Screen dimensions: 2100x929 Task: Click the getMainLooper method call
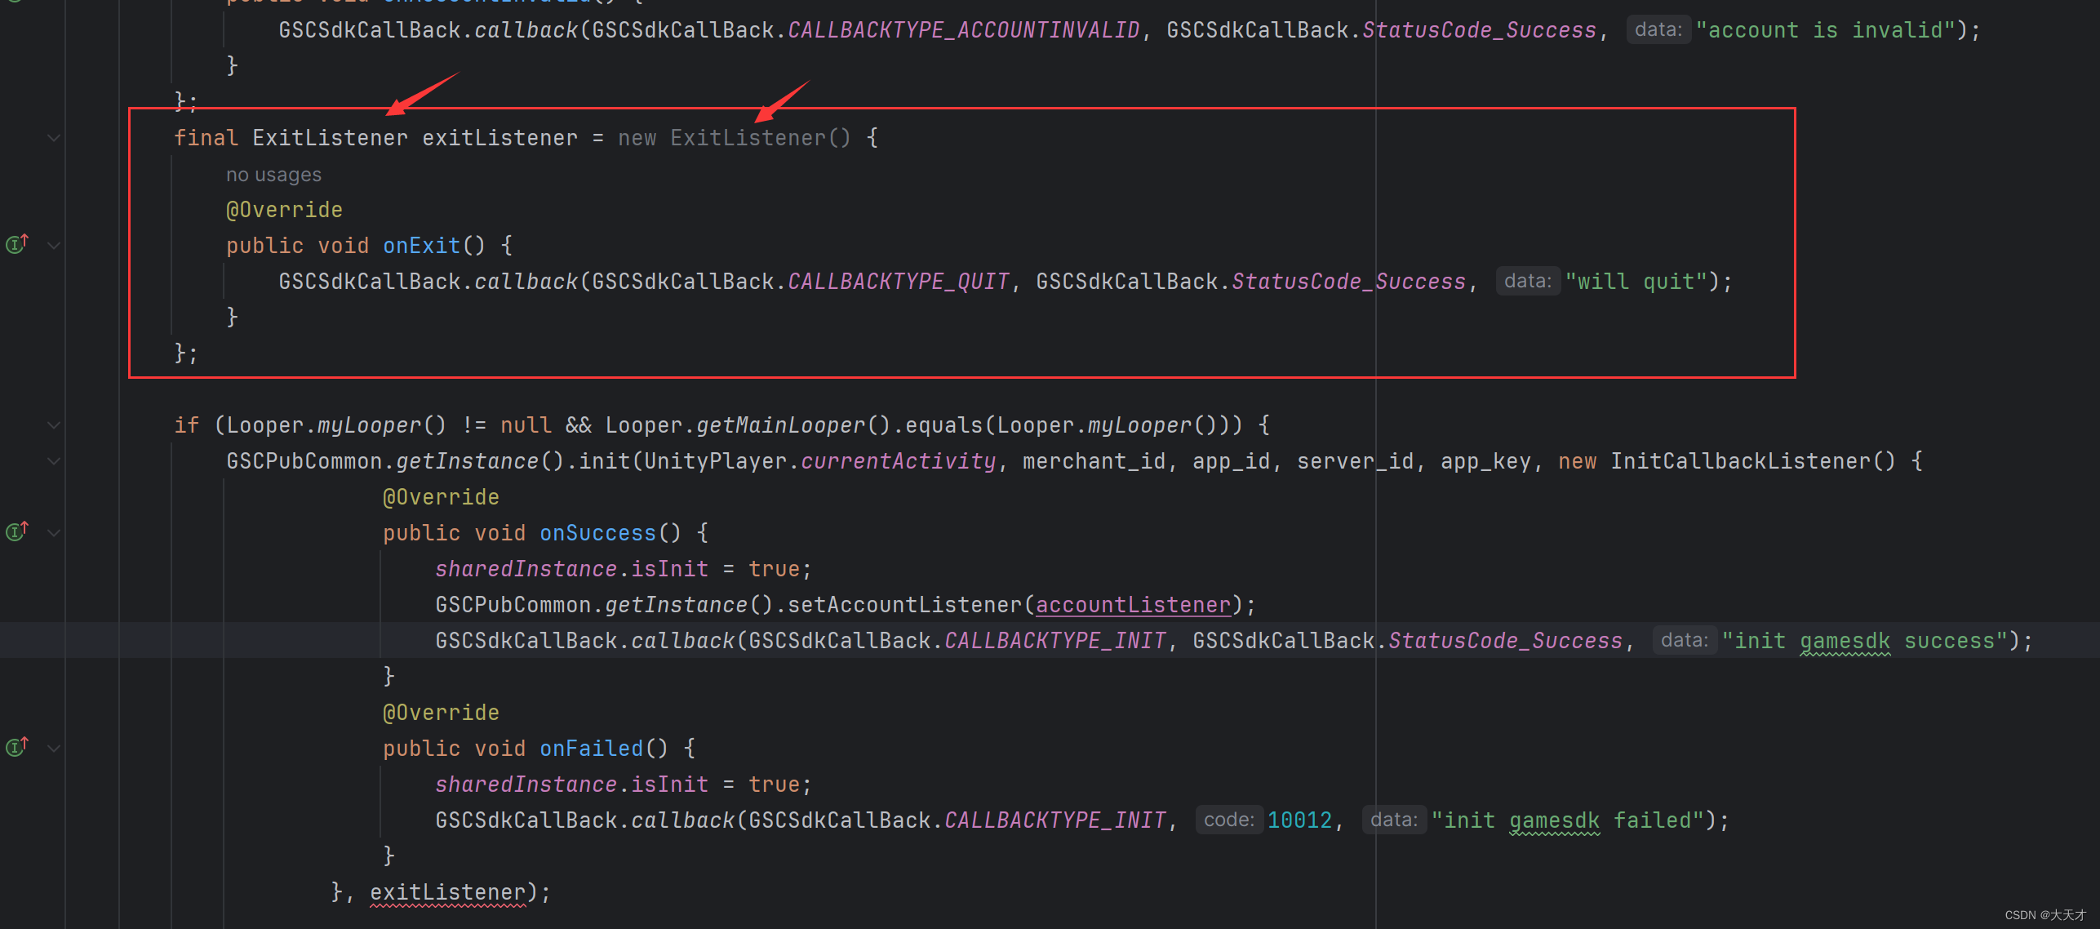(781, 425)
